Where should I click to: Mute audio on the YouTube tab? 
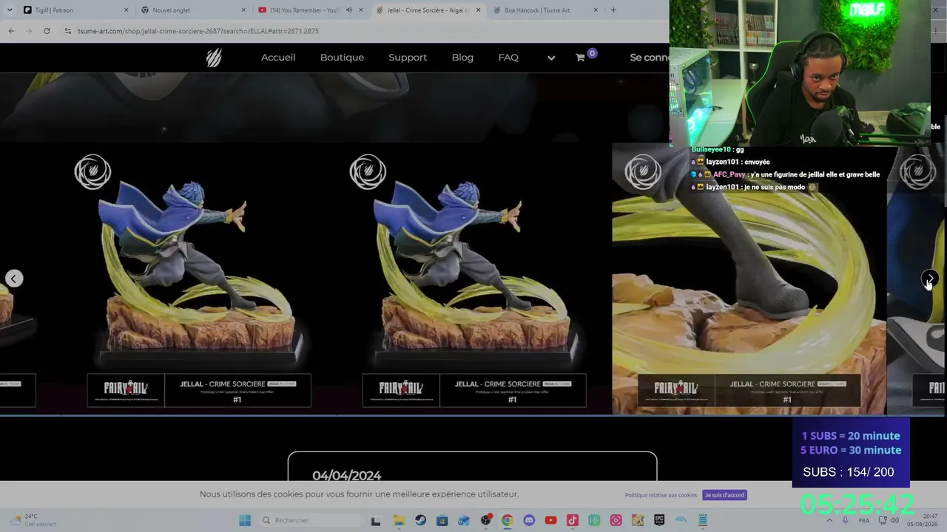pyautogui.click(x=349, y=10)
